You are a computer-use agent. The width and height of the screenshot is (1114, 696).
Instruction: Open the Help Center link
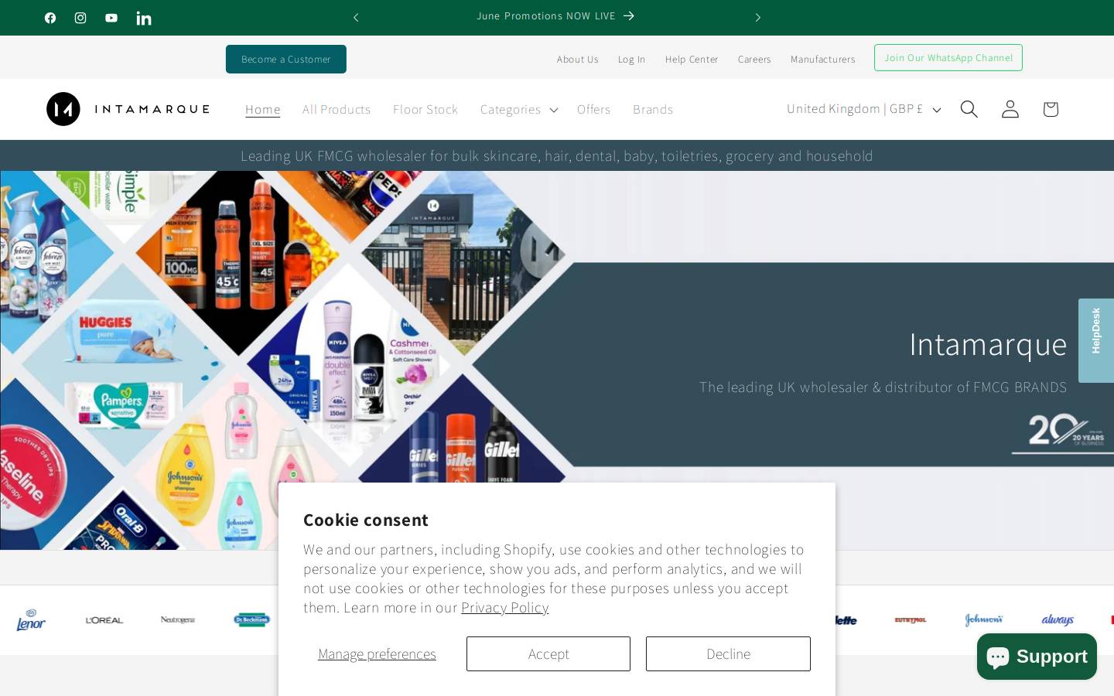[x=692, y=59]
